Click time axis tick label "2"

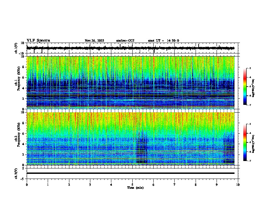pos(69,184)
